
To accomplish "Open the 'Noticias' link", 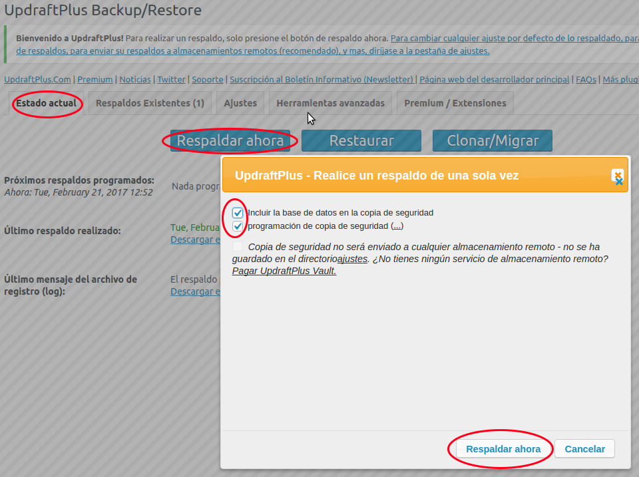I will click(135, 79).
